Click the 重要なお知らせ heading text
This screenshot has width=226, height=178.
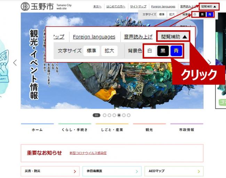point(45,153)
